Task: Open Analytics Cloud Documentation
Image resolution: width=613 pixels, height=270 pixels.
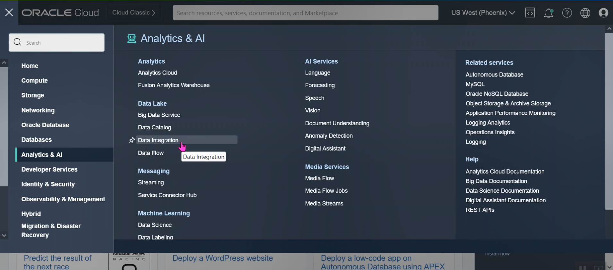Action: [x=505, y=172]
